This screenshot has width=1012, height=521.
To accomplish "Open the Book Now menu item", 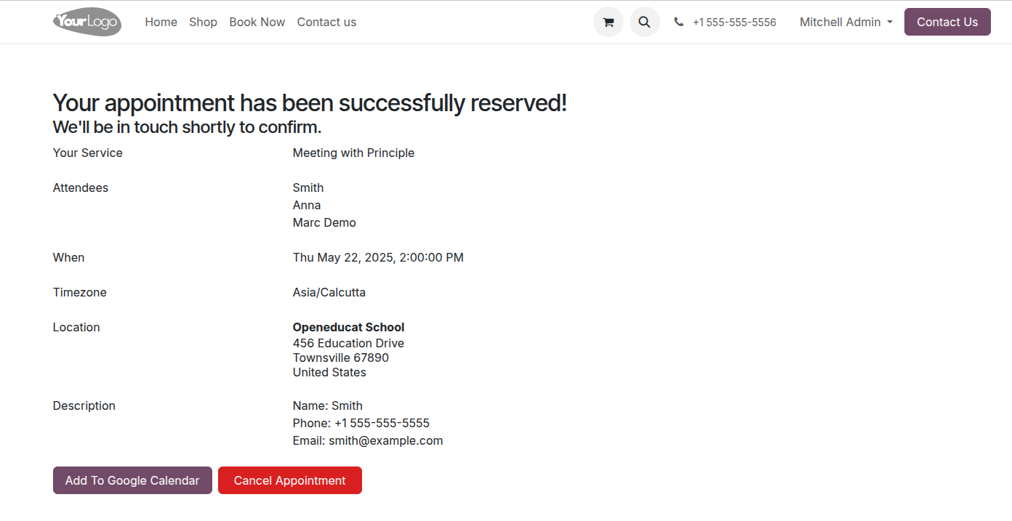I will pyautogui.click(x=257, y=22).
